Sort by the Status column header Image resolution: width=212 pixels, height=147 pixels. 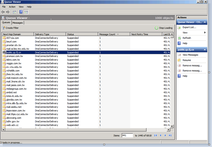click(x=82, y=34)
